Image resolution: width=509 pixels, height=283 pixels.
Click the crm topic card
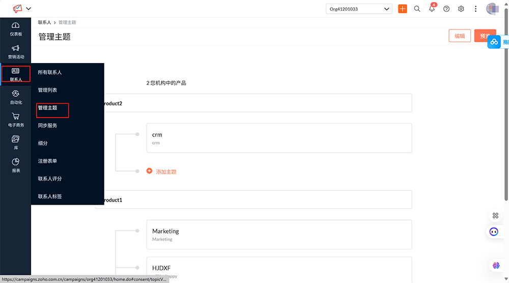[x=278, y=138]
